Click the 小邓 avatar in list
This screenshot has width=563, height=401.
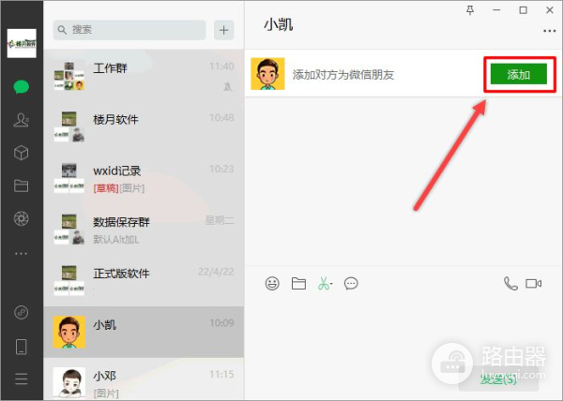coord(68,382)
